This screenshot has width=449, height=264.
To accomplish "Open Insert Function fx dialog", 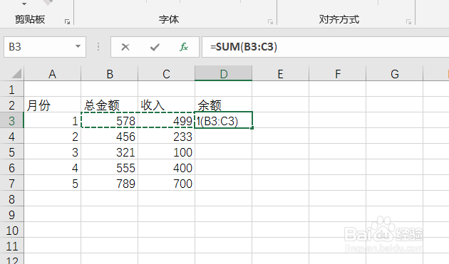I will click(x=184, y=47).
